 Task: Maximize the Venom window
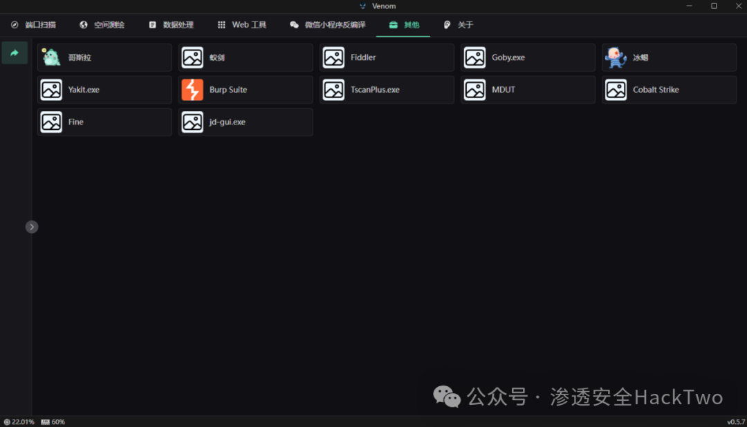click(714, 6)
